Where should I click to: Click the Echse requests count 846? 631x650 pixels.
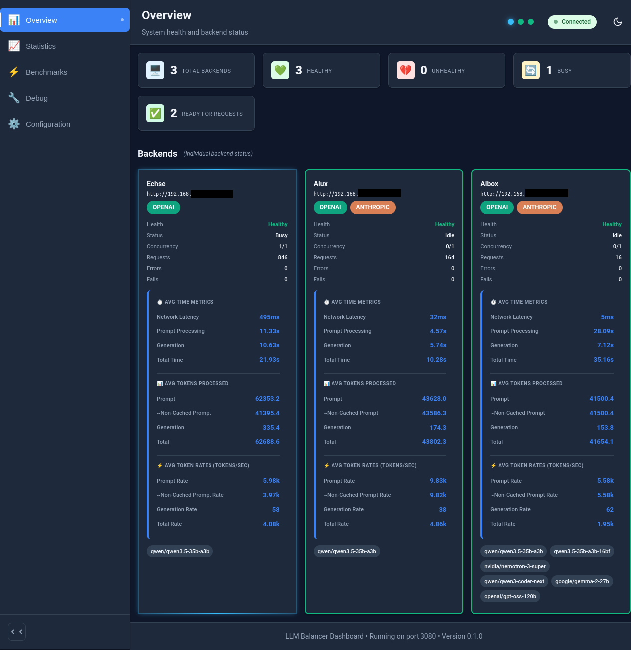[283, 257]
